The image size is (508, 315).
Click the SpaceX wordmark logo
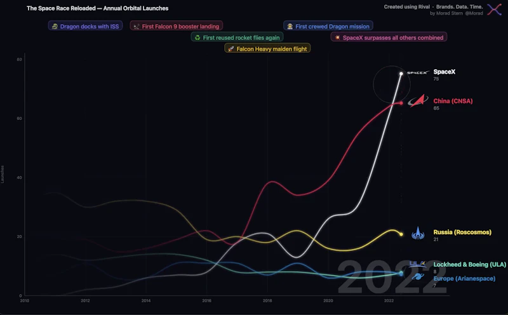[418, 72]
